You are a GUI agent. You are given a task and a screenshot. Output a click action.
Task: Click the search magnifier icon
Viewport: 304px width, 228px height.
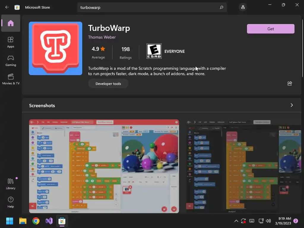tap(221, 7)
